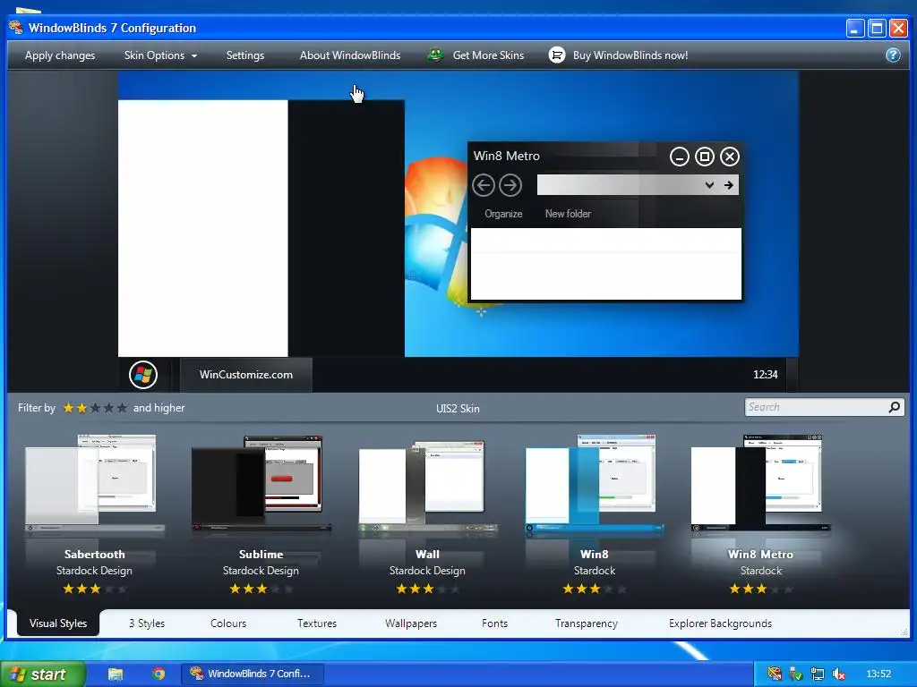The height and width of the screenshot is (687, 917).
Task: Click the preview address bar go arrow
Action: 729,185
